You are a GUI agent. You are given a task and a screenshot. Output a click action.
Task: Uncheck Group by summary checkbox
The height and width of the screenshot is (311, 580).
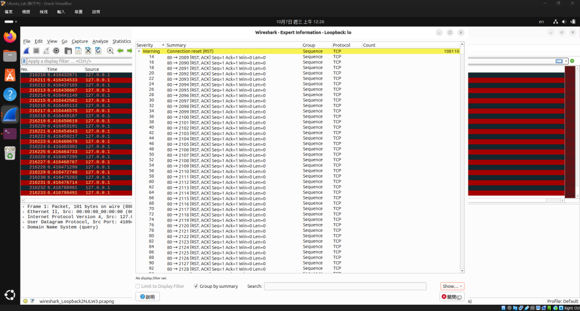click(x=196, y=286)
